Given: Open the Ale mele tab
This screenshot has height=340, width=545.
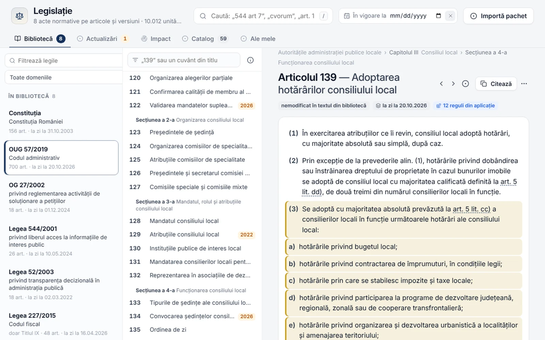Looking at the screenshot, I should pos(258,39).
